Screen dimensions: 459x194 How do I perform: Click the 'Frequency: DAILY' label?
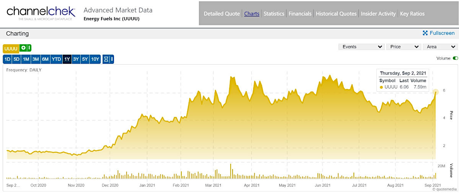tap(24, 70)
